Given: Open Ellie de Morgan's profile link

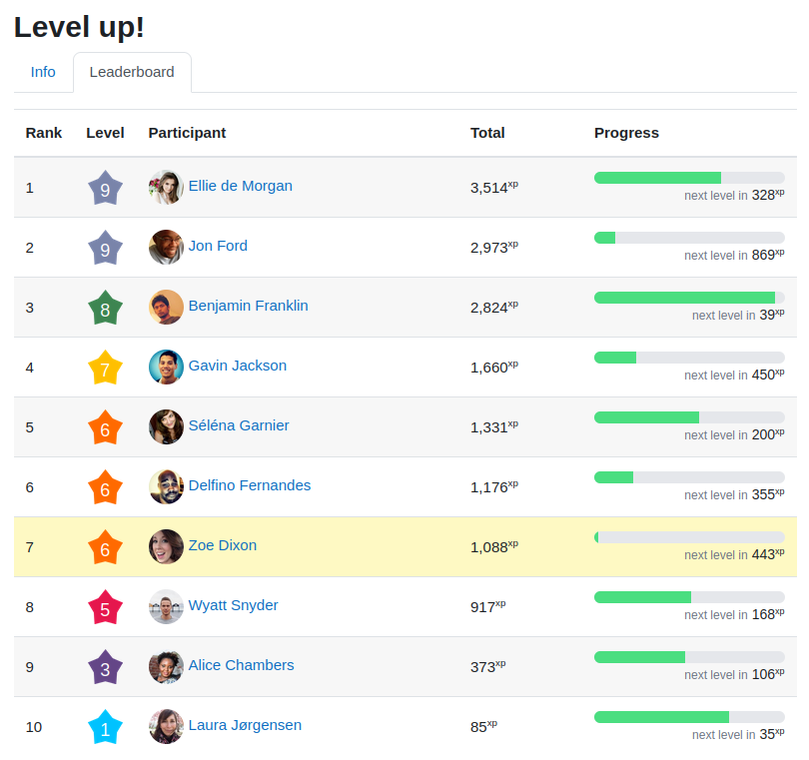Looking at the screenshot, I should tap(240, 186).
